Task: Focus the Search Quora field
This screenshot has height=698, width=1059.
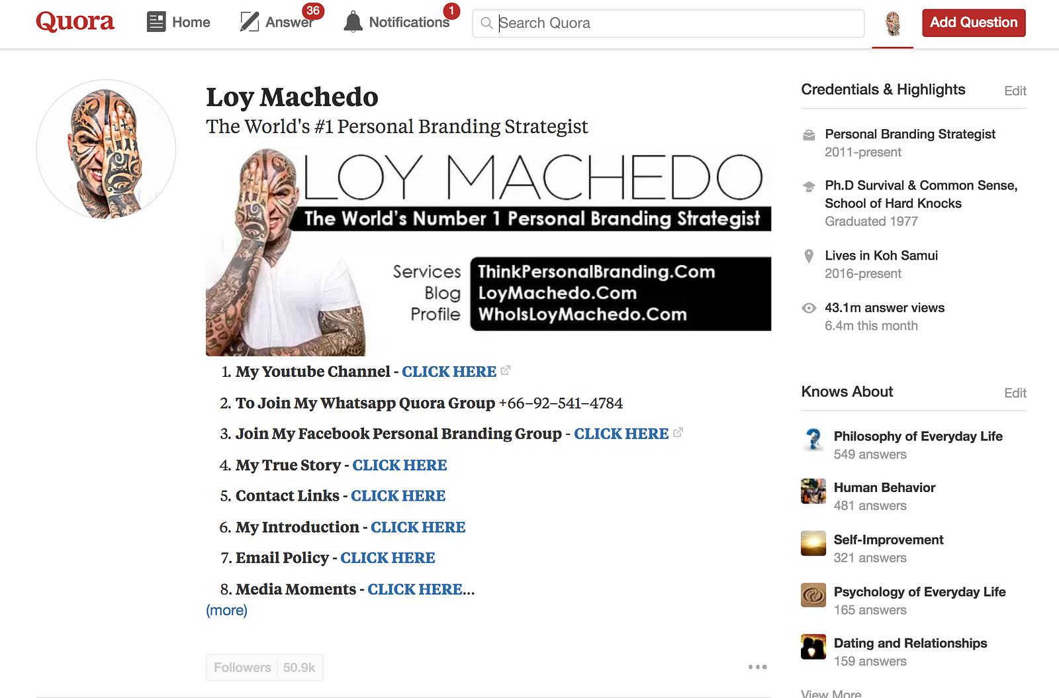Action: (668, 23)
